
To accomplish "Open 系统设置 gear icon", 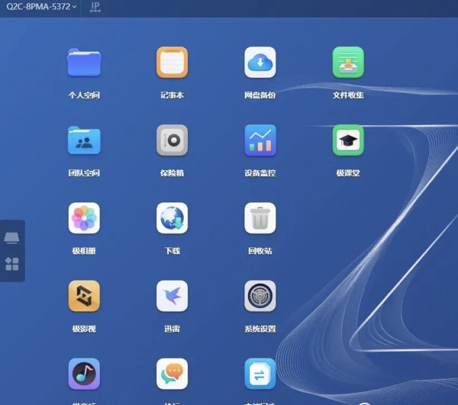I will [260, 296].
